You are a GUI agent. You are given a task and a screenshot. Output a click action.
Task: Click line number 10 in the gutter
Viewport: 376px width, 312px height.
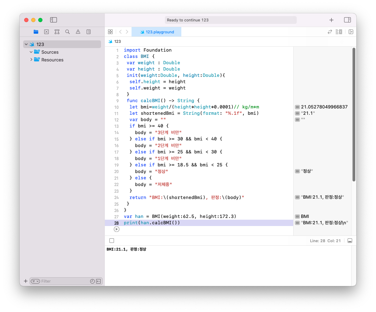[x=116, y=107]
